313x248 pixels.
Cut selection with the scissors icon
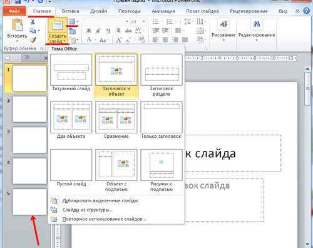(33, 21)
